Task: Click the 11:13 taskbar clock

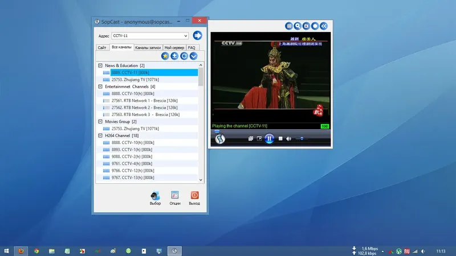Action: [x=441, y=251]
